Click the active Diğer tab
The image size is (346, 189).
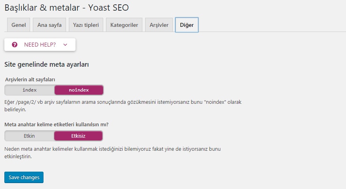pos(187,25)
